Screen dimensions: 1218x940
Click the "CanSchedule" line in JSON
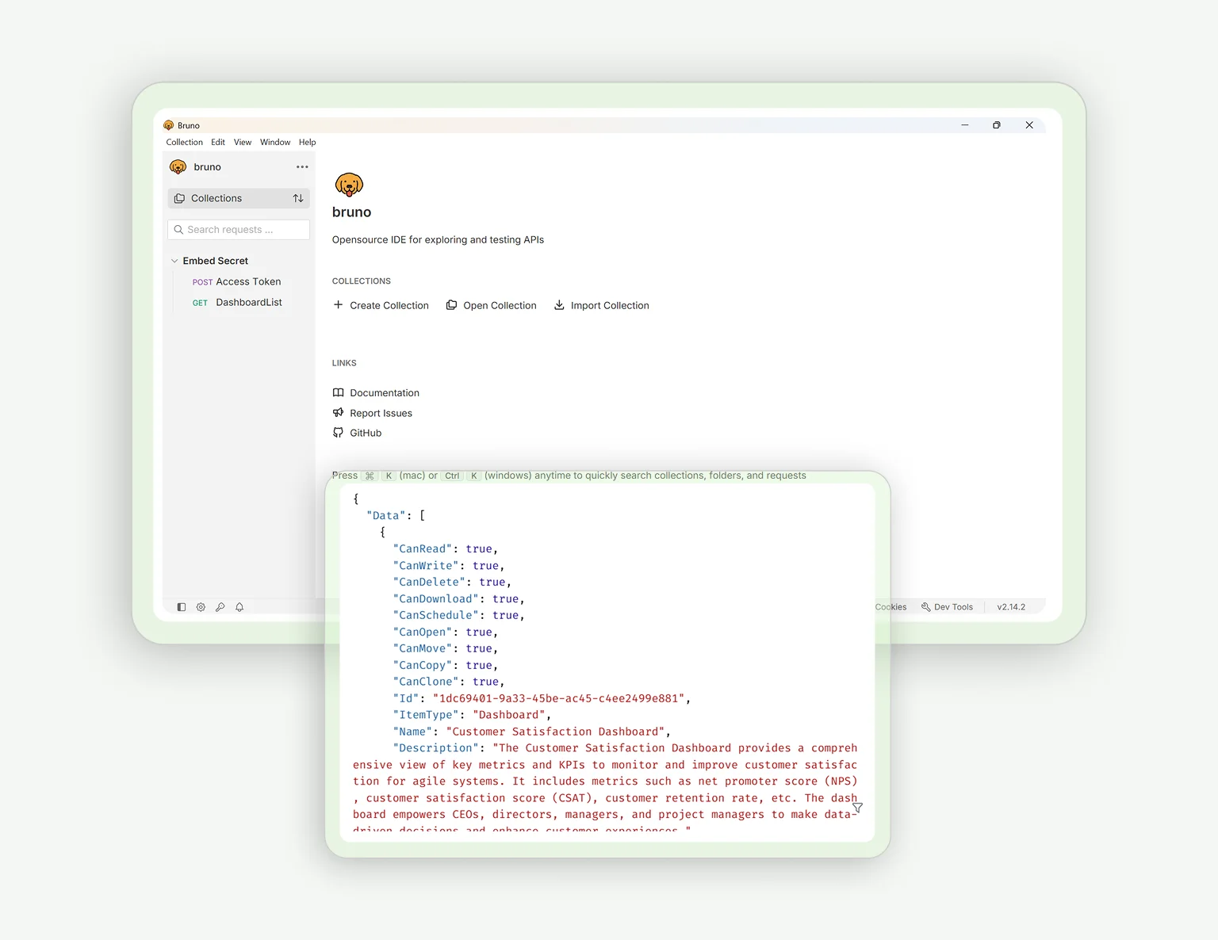pos(458,615)
